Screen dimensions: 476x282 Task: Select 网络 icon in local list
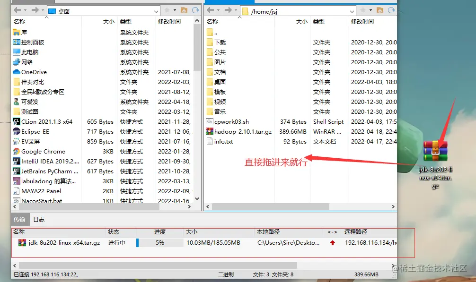pos(17,62)
